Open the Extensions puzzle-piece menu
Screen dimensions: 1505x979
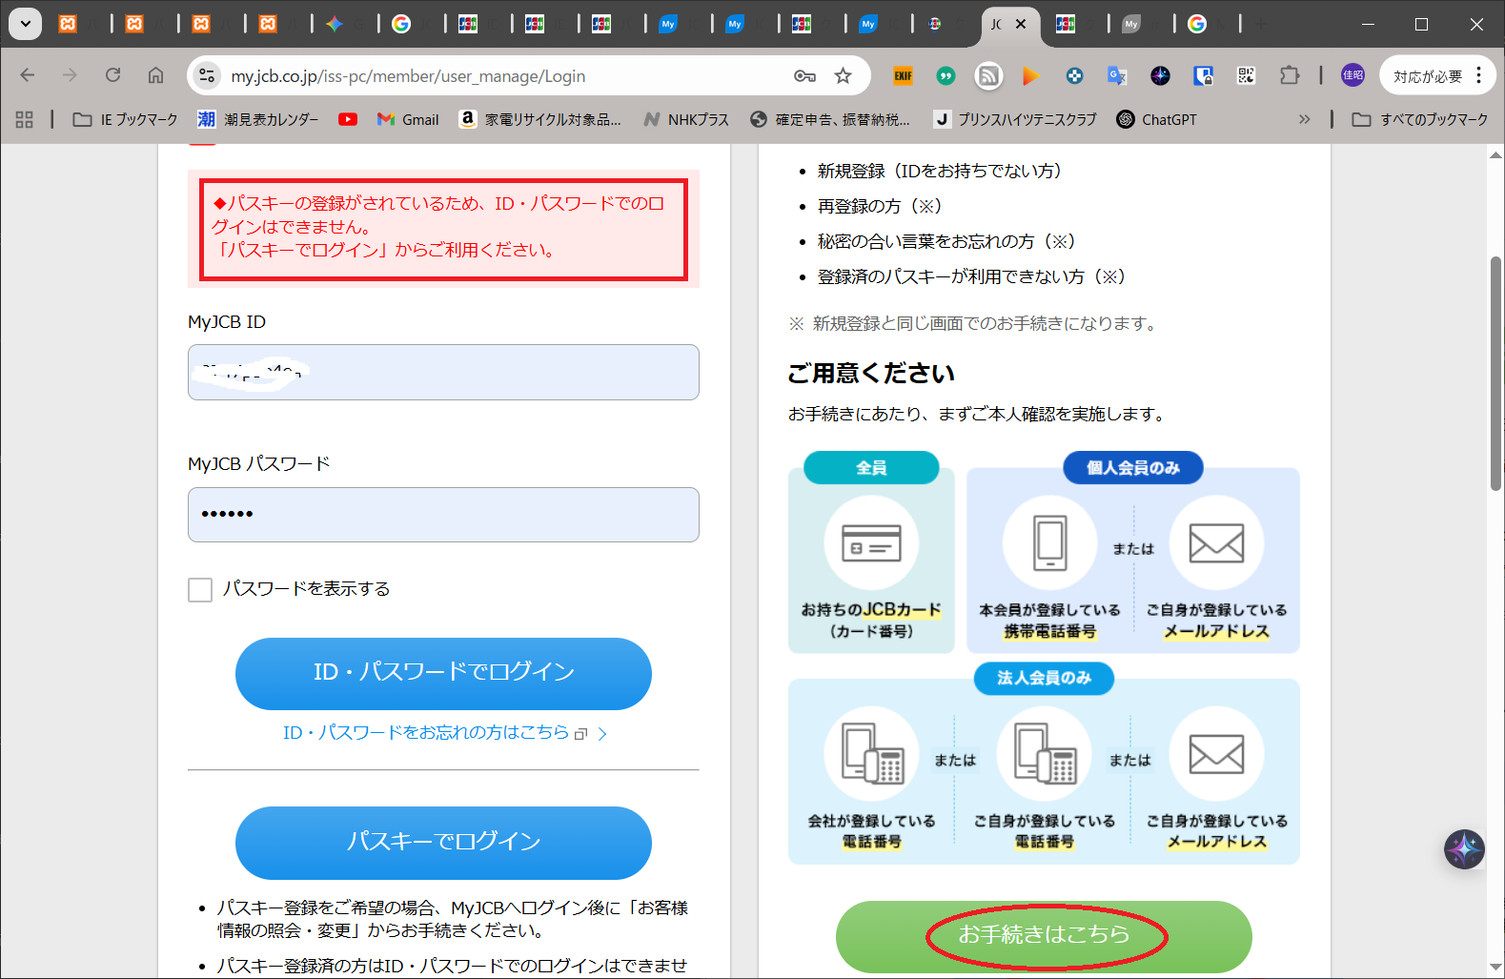(x=1289, y=76)
